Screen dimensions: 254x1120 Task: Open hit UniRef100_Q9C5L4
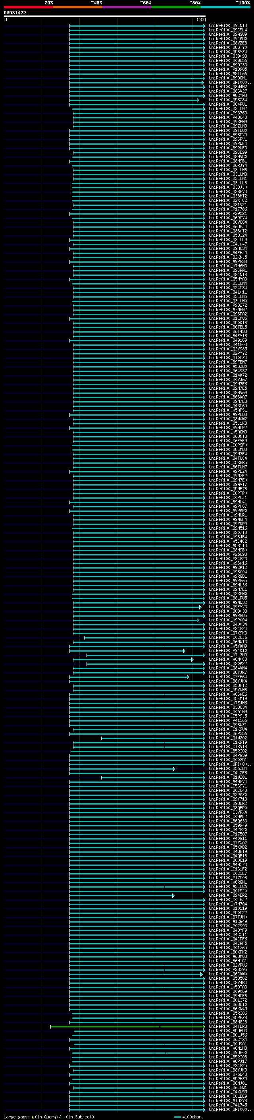point(228,30)
